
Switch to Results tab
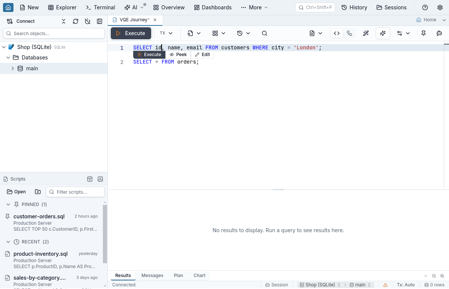click(x=123, y=276)
